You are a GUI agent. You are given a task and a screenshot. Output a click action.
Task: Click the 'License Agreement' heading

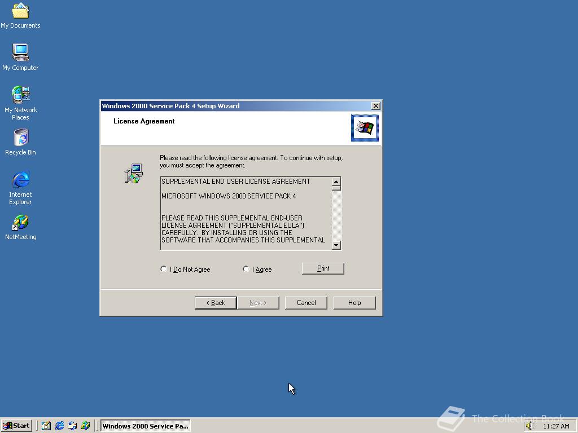144,121
